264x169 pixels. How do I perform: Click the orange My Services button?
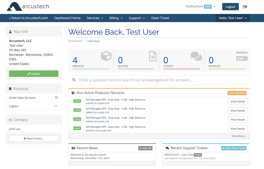coord(237,93)
